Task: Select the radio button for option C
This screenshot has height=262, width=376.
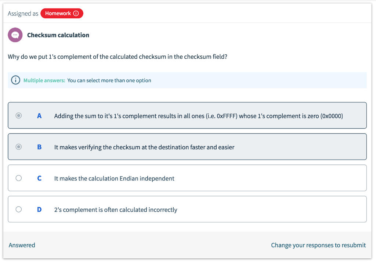Action: tap(19, 178)
